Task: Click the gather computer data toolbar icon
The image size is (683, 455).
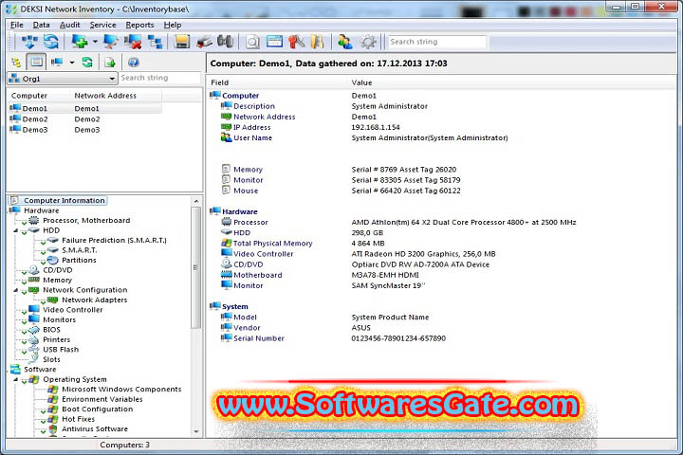Action: pyautogui.click(x=29, y=42)
